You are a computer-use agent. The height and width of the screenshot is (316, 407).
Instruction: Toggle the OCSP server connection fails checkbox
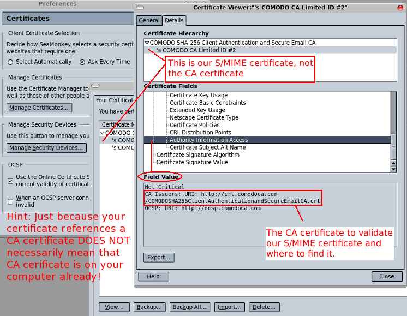click(x=10, y=201)
